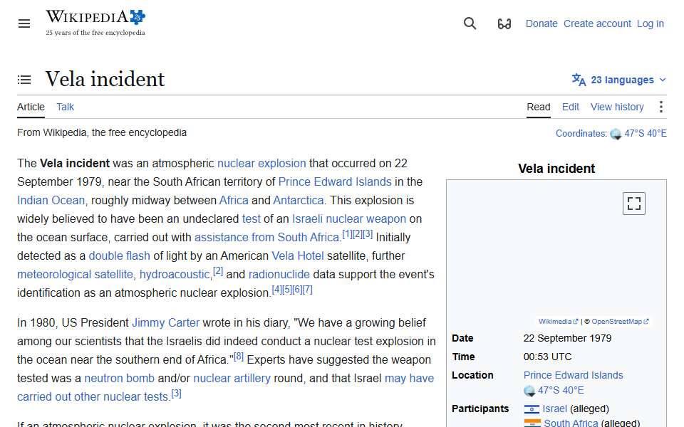This screenshot has height=427, width=684.
Task: Follow the Indian Ocean link
Action: [51, 201]
